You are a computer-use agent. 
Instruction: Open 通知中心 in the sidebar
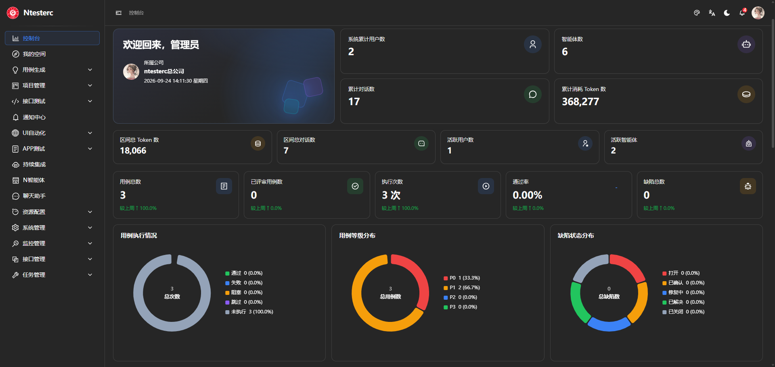tap(52, 117)
